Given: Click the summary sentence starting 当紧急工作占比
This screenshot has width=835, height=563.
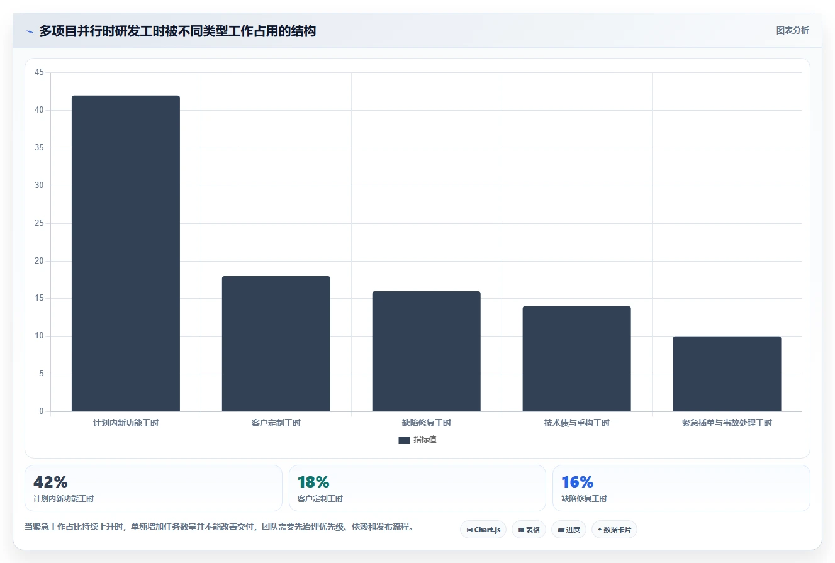Looking at the screenshot, I should 219,527.
